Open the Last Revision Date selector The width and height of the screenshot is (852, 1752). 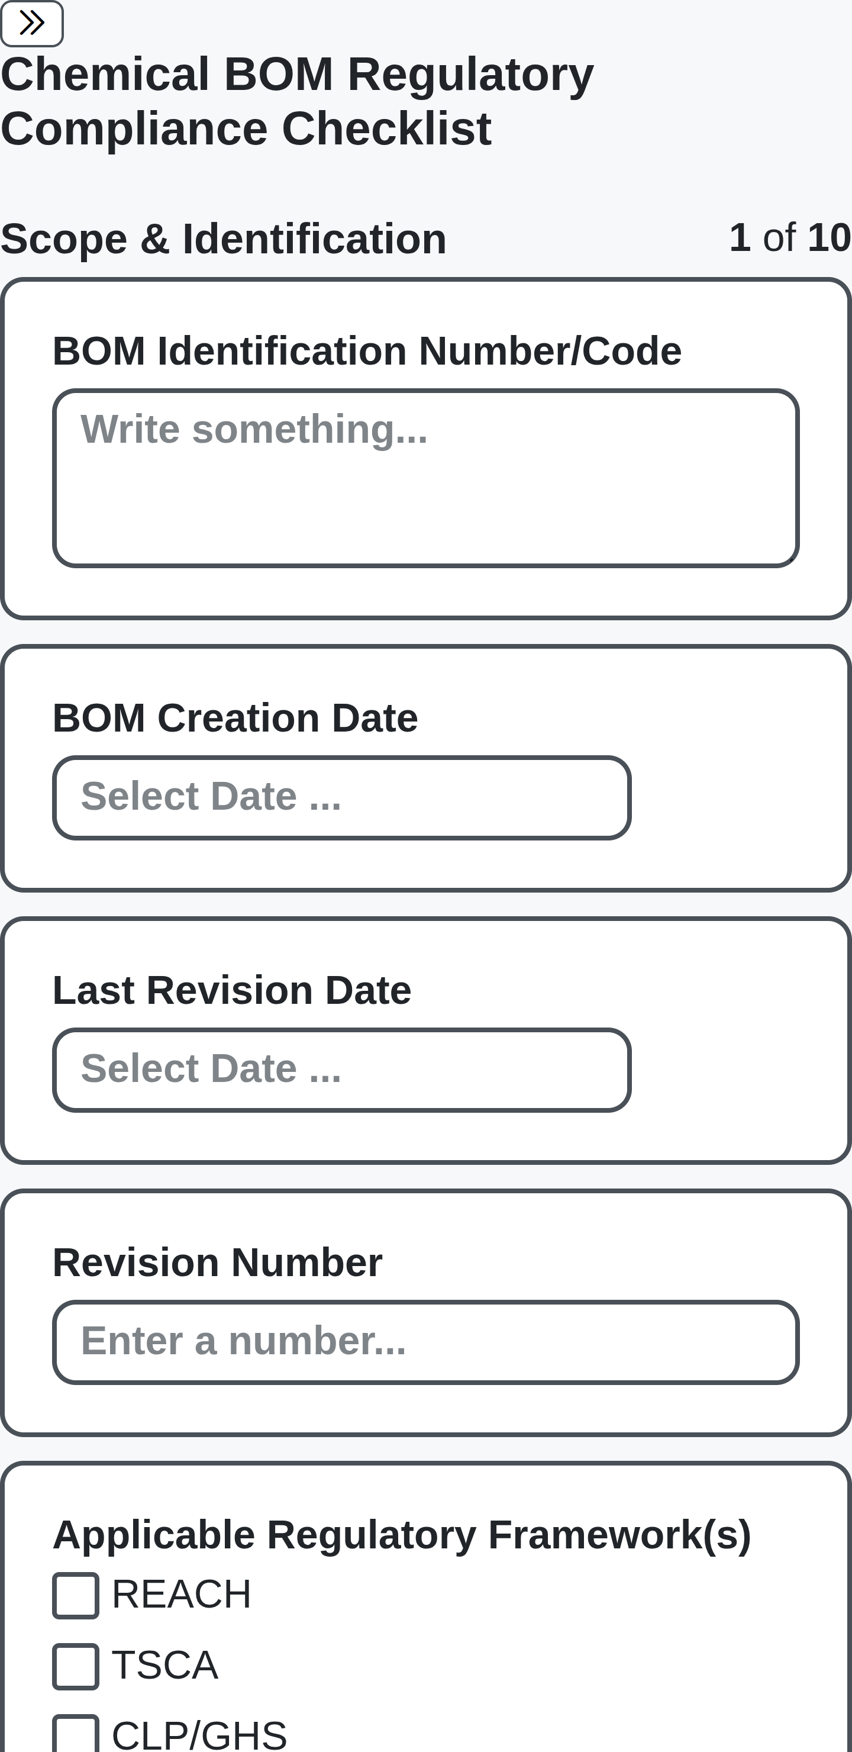(x=340, y=1070)
